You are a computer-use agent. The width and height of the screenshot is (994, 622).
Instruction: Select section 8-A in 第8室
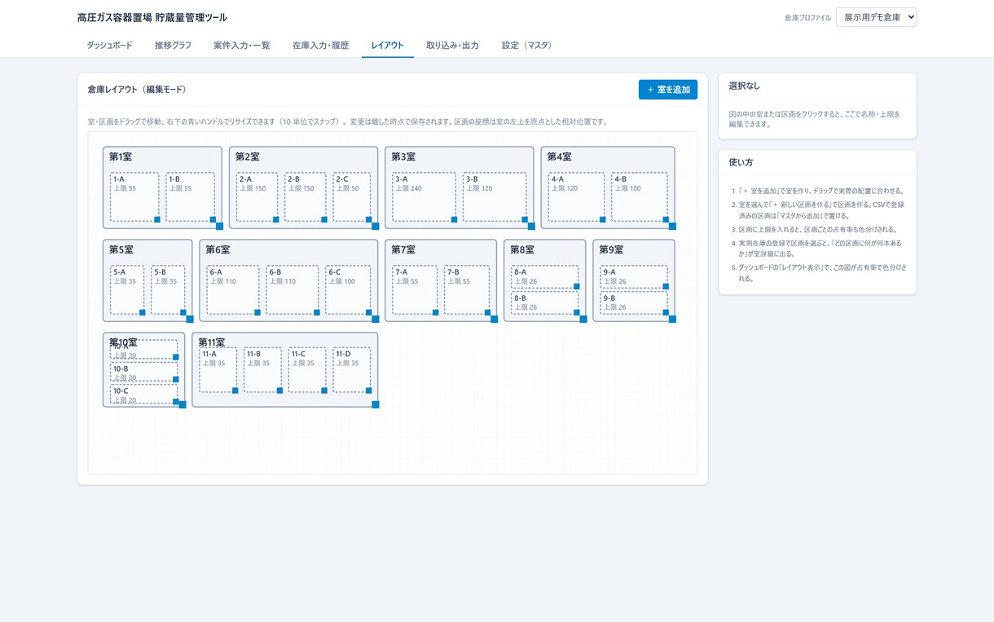click(x=545, y=276)
